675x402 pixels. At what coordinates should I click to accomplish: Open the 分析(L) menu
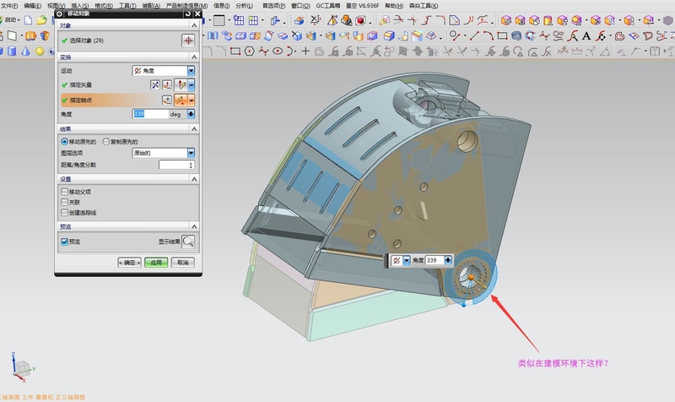(244, 6)
